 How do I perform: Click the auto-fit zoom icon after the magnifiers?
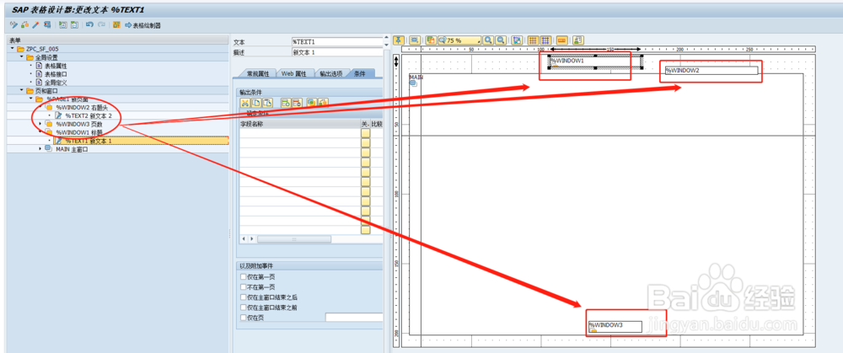coord(517,40)
